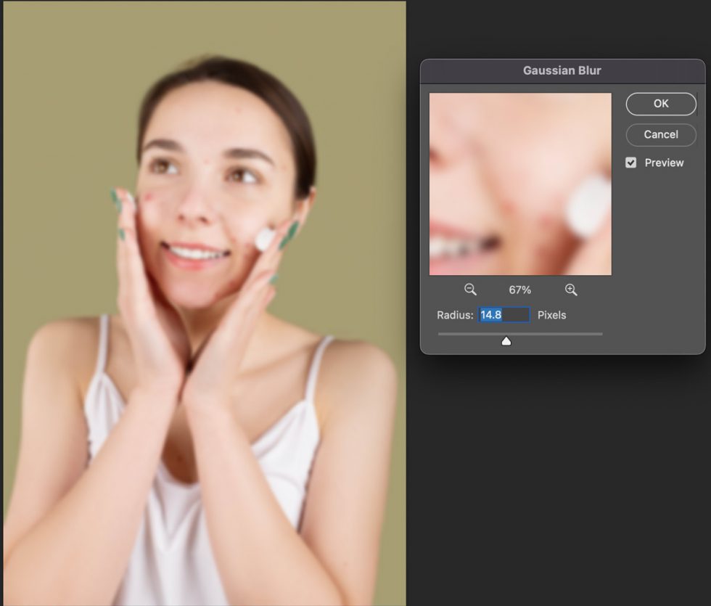
Task: Click OK to apply Gaussian Blur
Action: pyautogui.click(x=660, y=103)
